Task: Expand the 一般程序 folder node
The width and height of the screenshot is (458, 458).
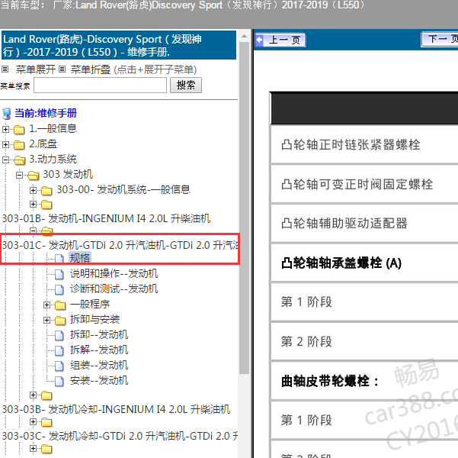Action: [x=46, y=305]
